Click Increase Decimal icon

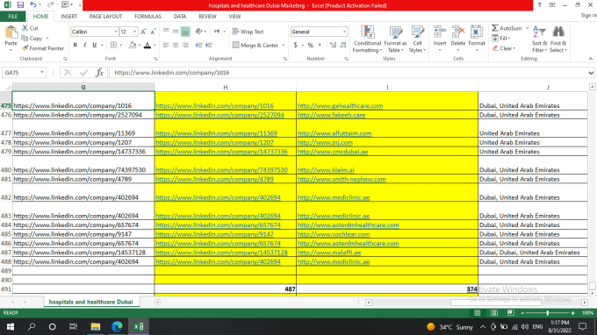click(x=333, y=46)
